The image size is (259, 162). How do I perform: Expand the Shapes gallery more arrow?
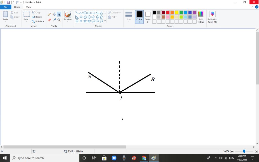(x=105, y=21)
